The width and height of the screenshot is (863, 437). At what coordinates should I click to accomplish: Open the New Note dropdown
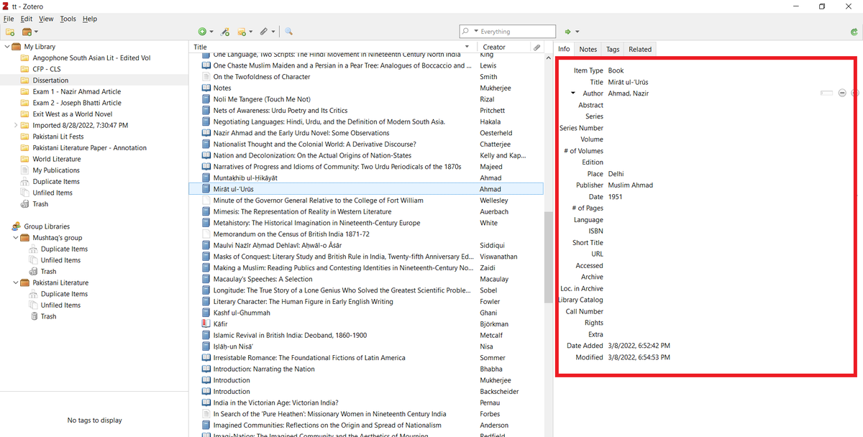click(x=245, y=32)
